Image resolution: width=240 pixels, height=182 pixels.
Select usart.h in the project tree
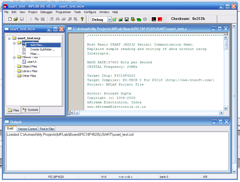tap(32, 62)
